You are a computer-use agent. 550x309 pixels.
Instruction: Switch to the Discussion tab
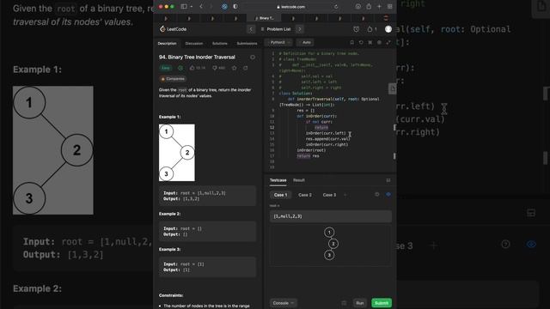click(x=194, y=44)
